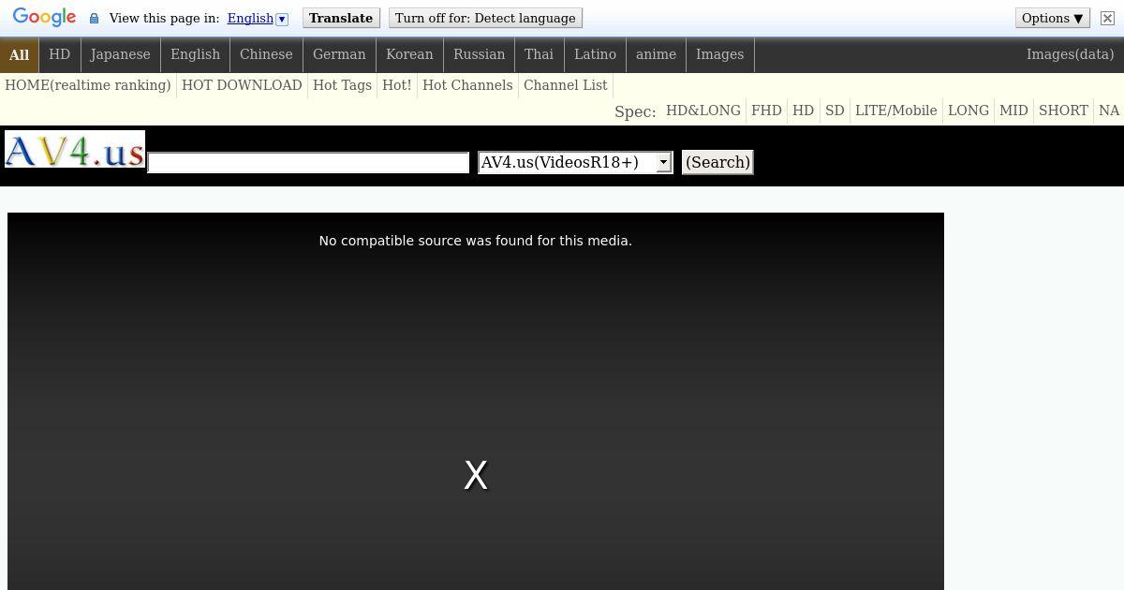Turn off translation for detected language
Screen dimensions: 1124x590
point(485,18)
